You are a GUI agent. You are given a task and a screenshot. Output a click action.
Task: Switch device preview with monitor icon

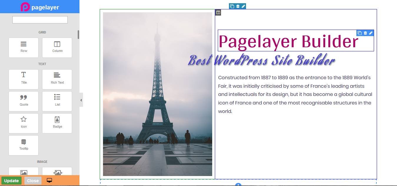click(x=49, y=180)
